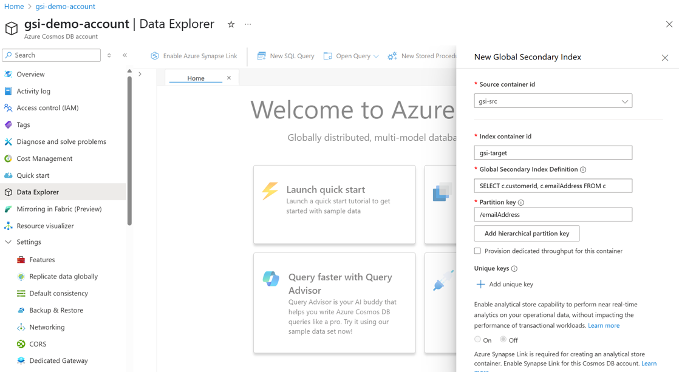Switch to the Home tab
This screenshot has height=372, width=679.
(x=196, y=78)
